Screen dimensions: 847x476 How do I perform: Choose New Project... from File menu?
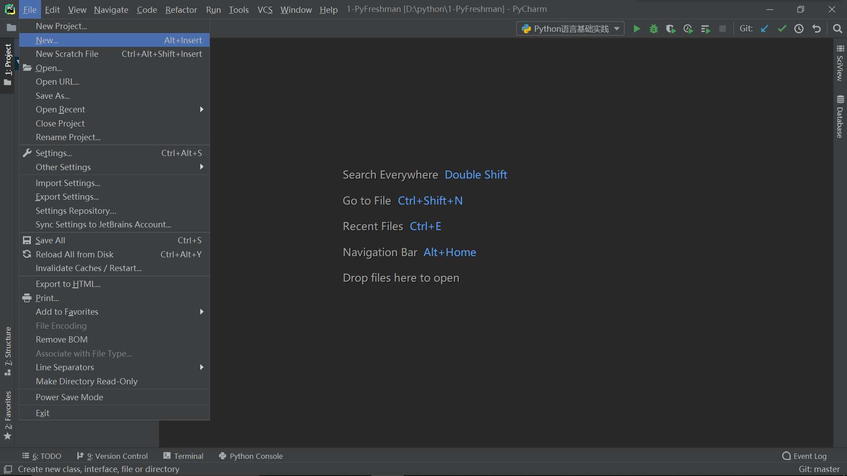(114, 26)
